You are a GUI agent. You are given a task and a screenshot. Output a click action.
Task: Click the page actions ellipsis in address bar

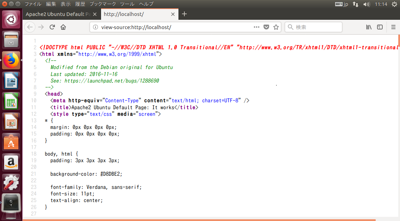coord(256,27)
